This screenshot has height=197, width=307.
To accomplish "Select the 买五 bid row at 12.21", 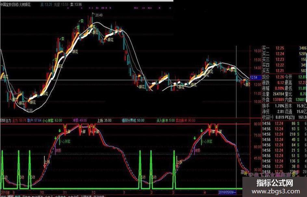I will tap(285, 71).
